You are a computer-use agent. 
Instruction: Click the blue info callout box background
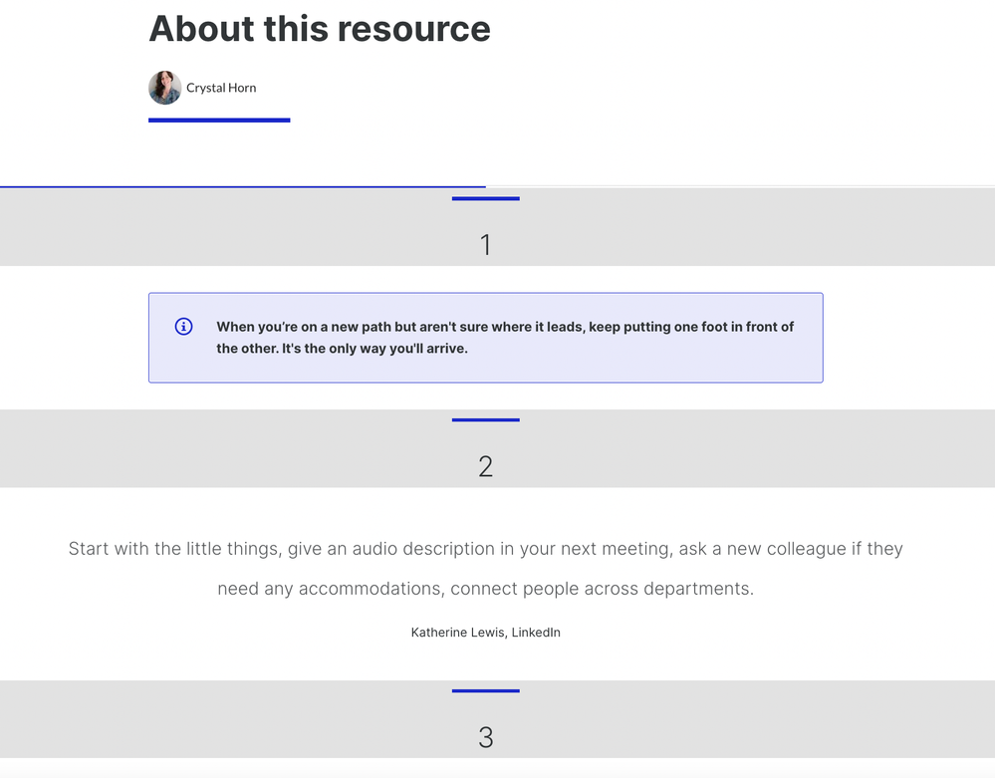pos(697,365)
